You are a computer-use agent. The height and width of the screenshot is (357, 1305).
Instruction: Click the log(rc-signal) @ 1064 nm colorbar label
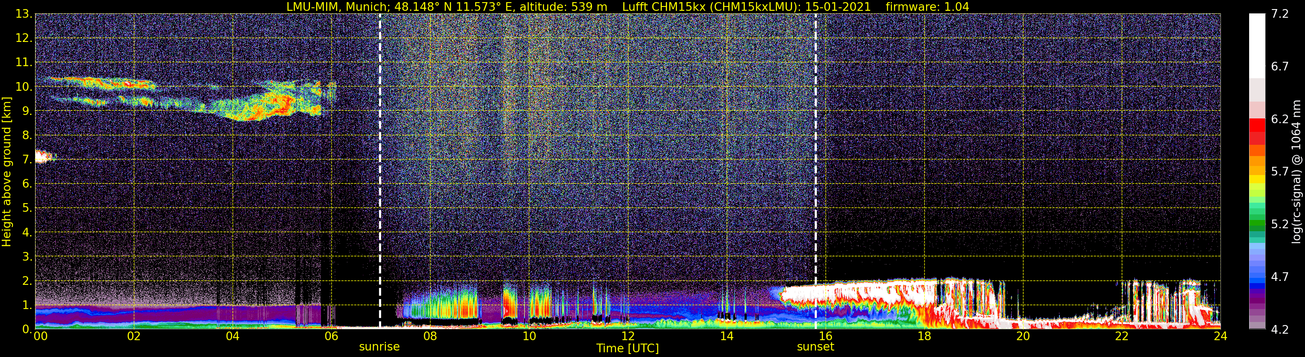pyautogui.click(x=1297, y=172)
